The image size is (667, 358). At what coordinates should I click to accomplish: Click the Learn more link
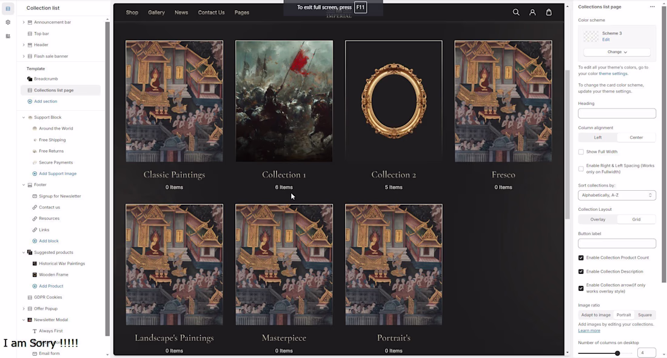tap(589, 331)
